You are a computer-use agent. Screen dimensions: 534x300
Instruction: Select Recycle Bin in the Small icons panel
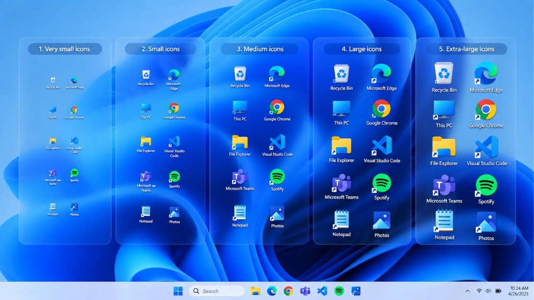coord(146,78)
